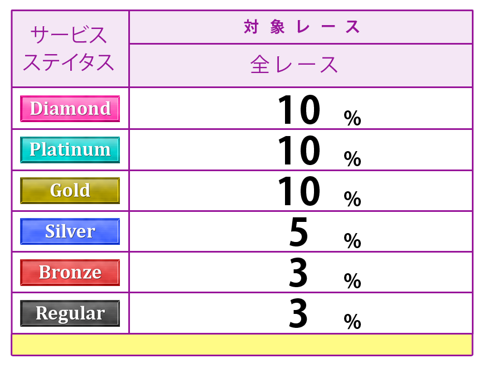This screenshot has width=483, height=368.
Task: Click the percent sign in Silver row
Action: point(352,241)
